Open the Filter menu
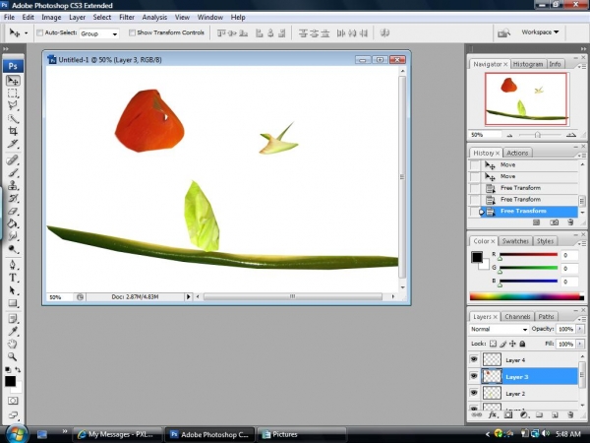Image resolution: width=590 pixels, height=443 pixels. (x=127, y=18)
